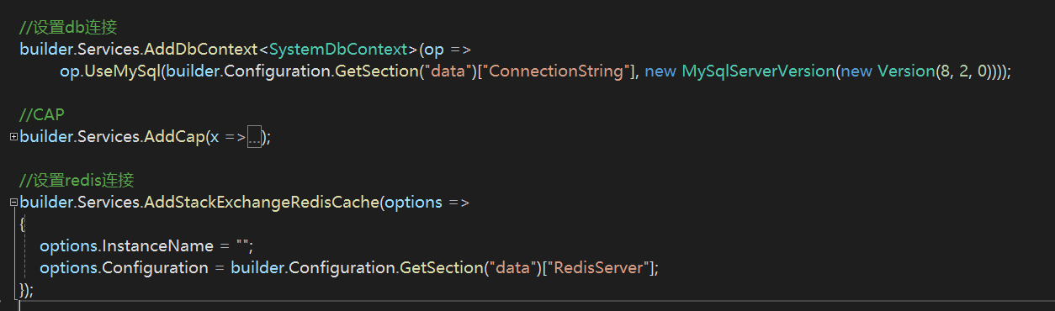Click the empty string assigned to InstanceName
The height and width of the screenshot is (311, 1055).
click(243, 246)
